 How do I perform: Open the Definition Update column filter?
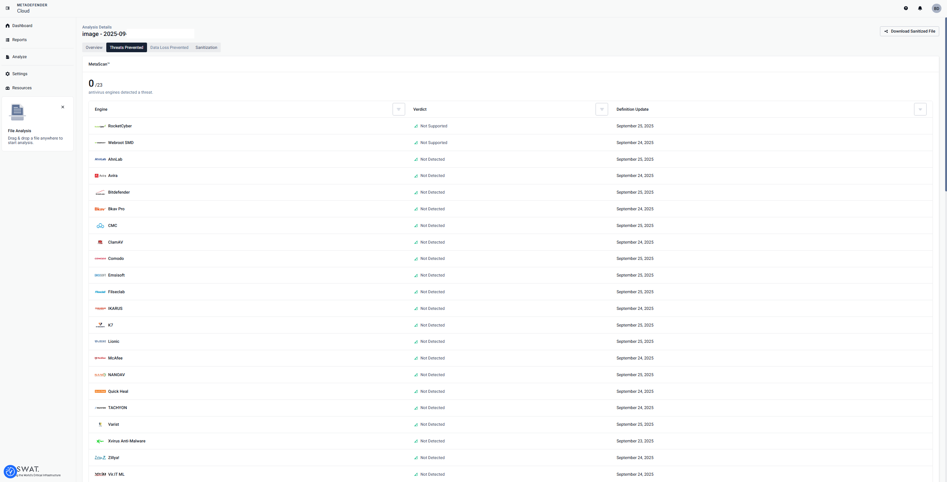(x=920, y=109)
